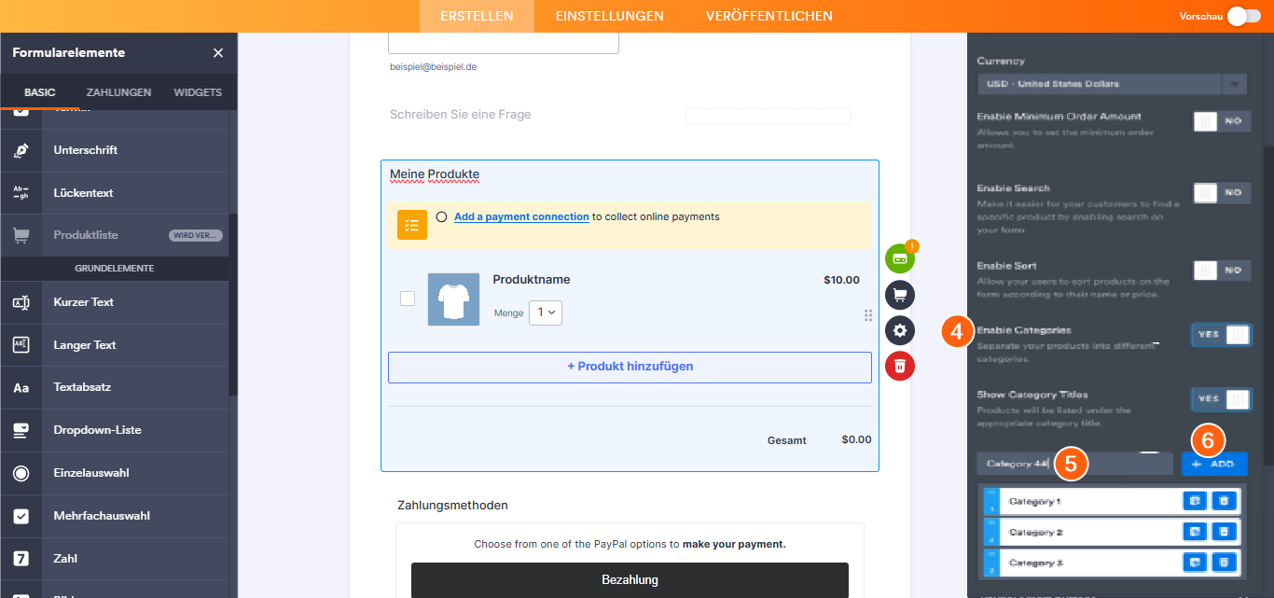The image size is (1274, 598).
Task: Open the WIDGETS elements tab
Action: coord(198,92)
